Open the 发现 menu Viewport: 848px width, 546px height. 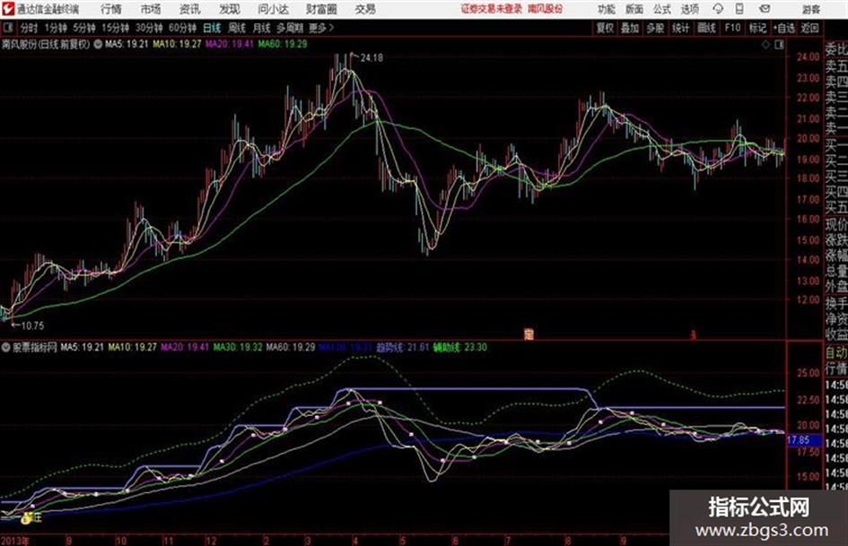tap(230, 9)
